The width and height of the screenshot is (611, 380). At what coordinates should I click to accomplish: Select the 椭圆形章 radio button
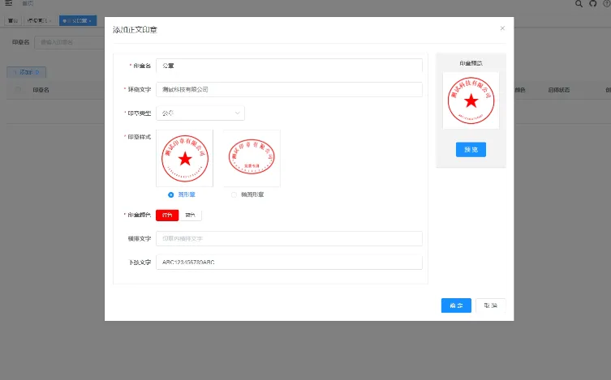coord(234,195)
